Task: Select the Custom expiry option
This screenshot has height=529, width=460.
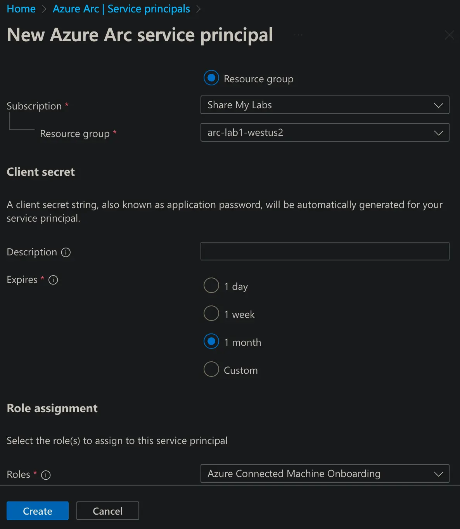Action: pyautogui.click(x=211, y=369)
